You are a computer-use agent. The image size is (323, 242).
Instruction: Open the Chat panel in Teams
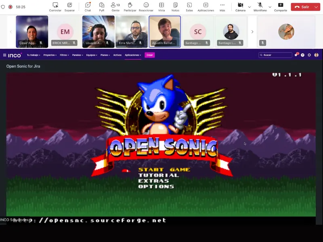click(88, 6)
